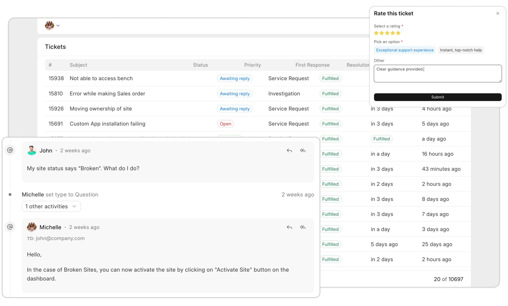
Task: Select the "Instant, top-notch help" option
Action: tap(461, 50)
